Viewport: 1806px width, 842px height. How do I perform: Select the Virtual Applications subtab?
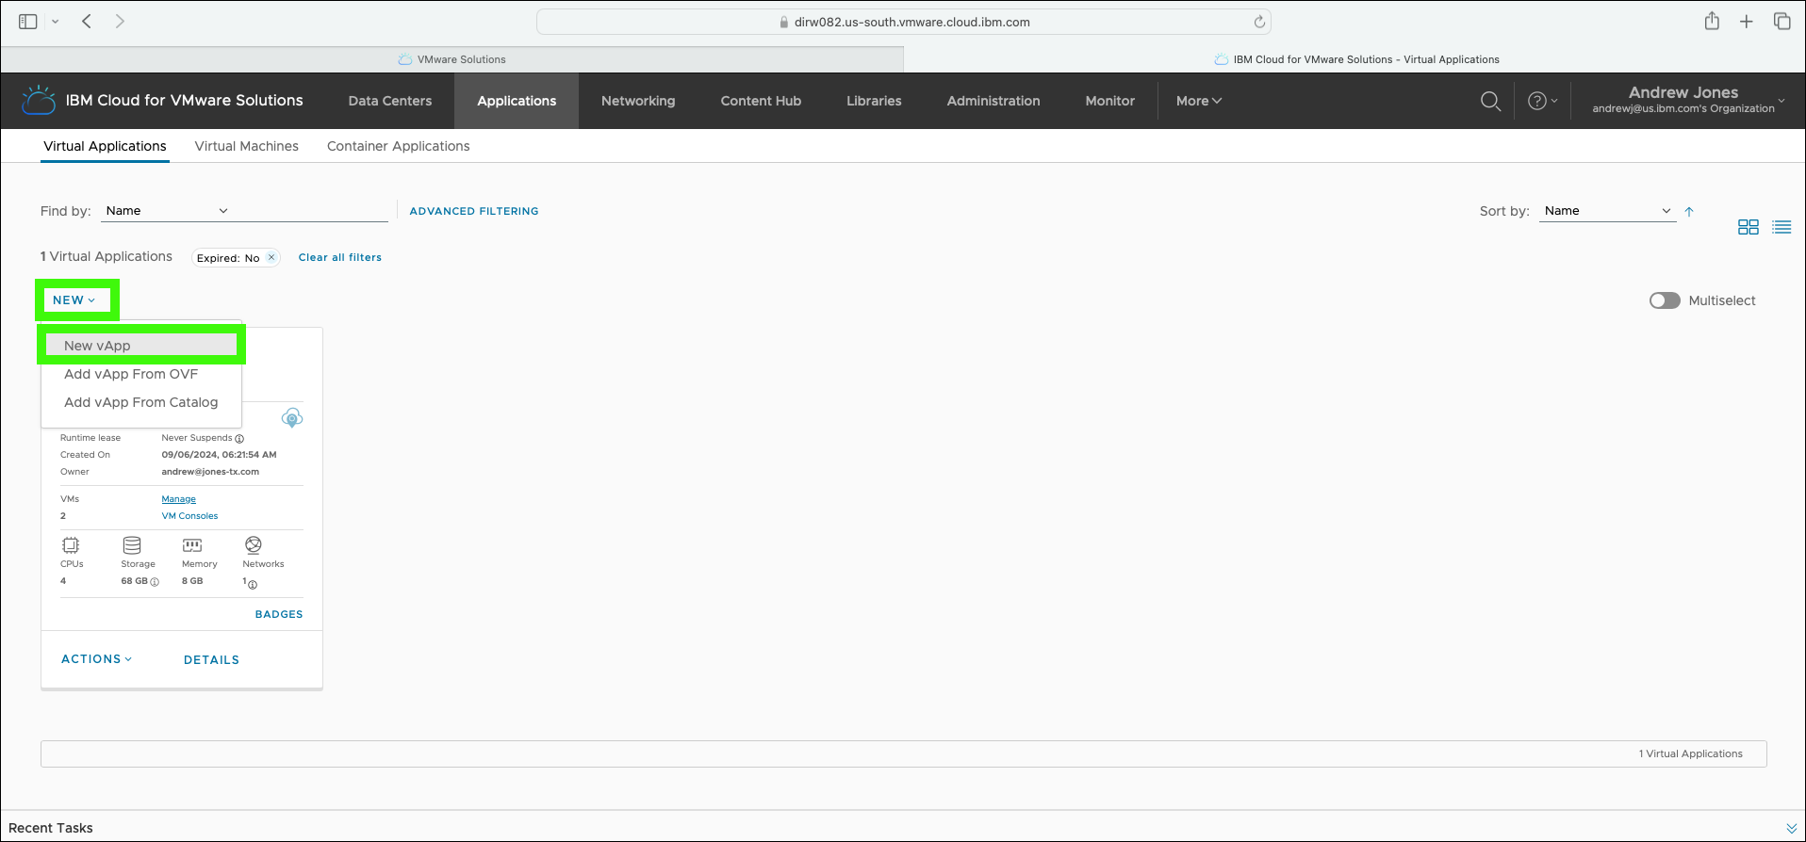(105, 146)
